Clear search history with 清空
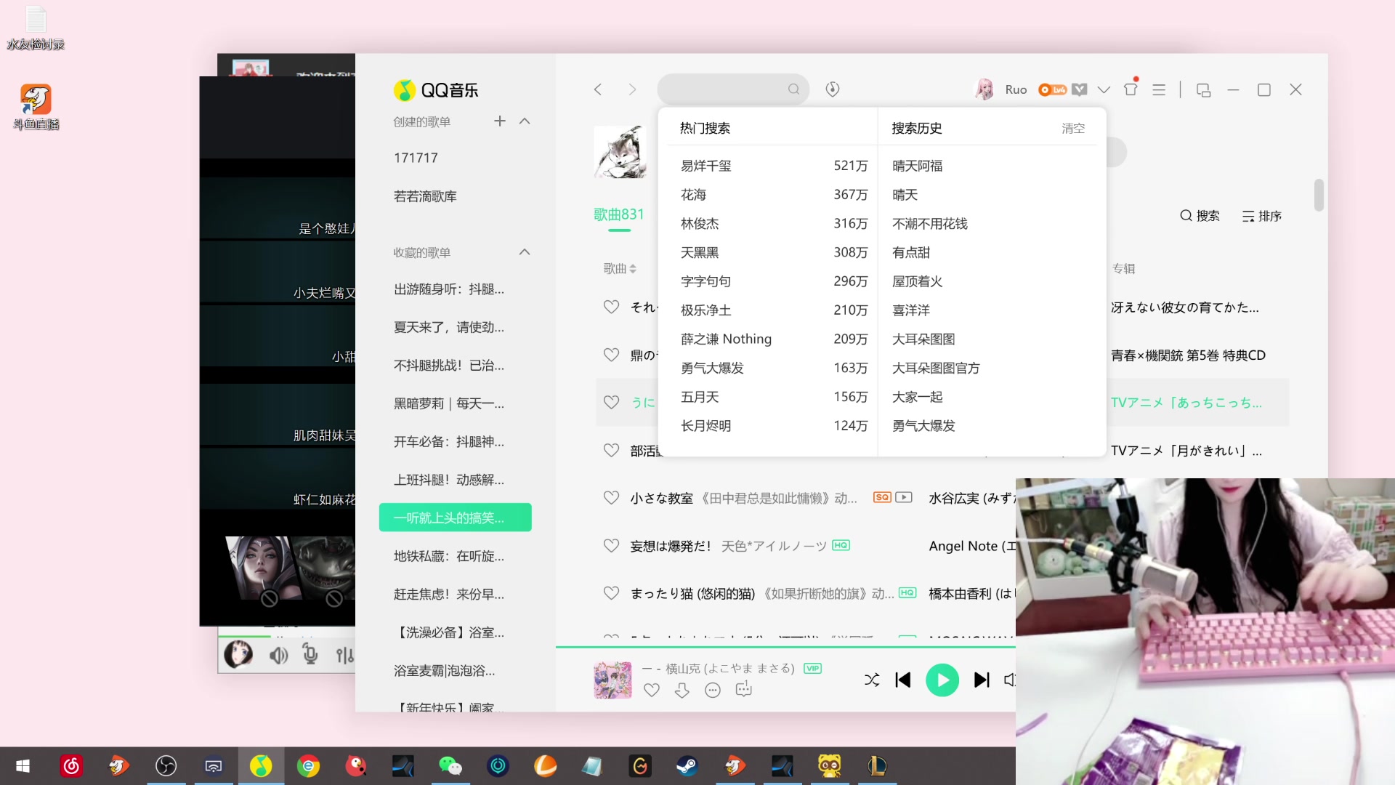Screen dimensions: 1395x785 1073,128
